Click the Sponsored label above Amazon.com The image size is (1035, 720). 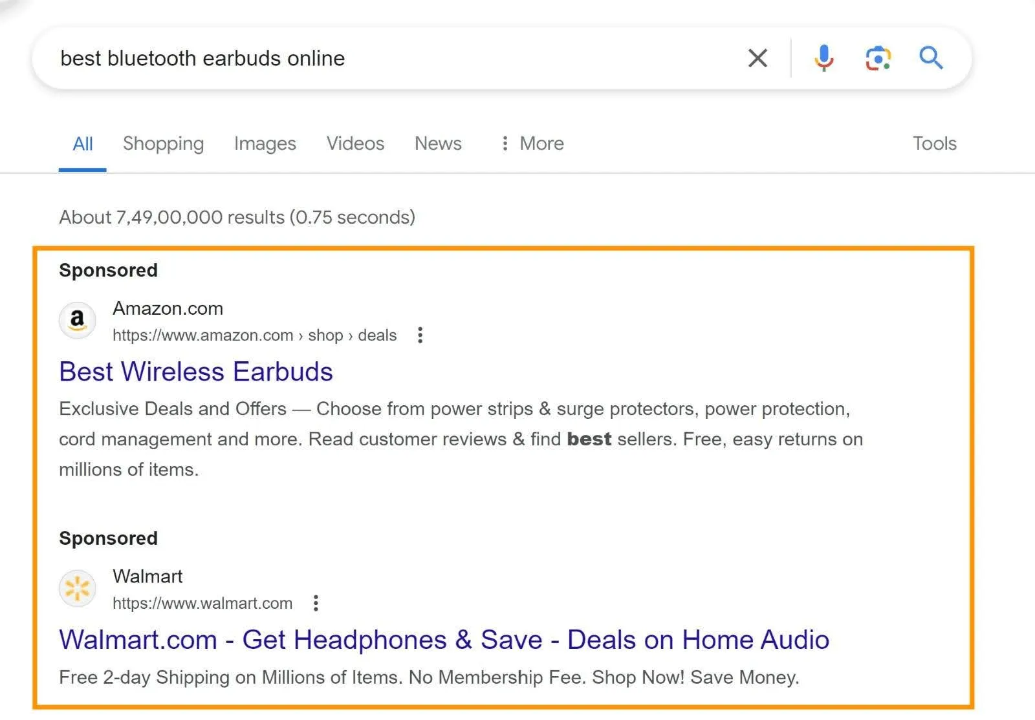(108, 270)
